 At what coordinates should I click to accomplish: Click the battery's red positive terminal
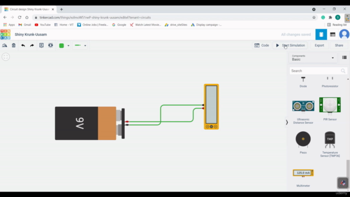(127, 121)
